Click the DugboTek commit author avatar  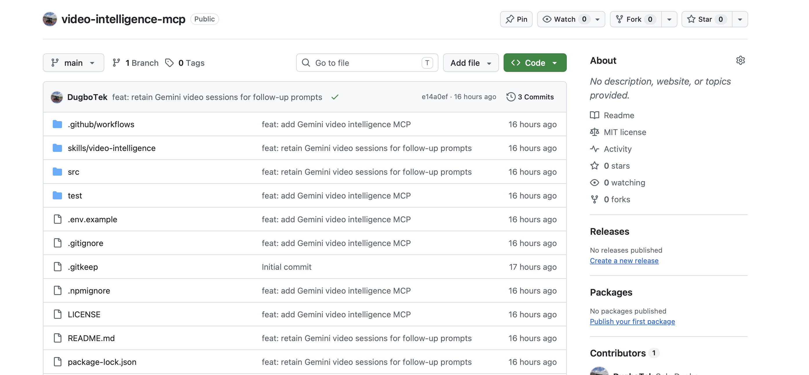click(57, 97)
